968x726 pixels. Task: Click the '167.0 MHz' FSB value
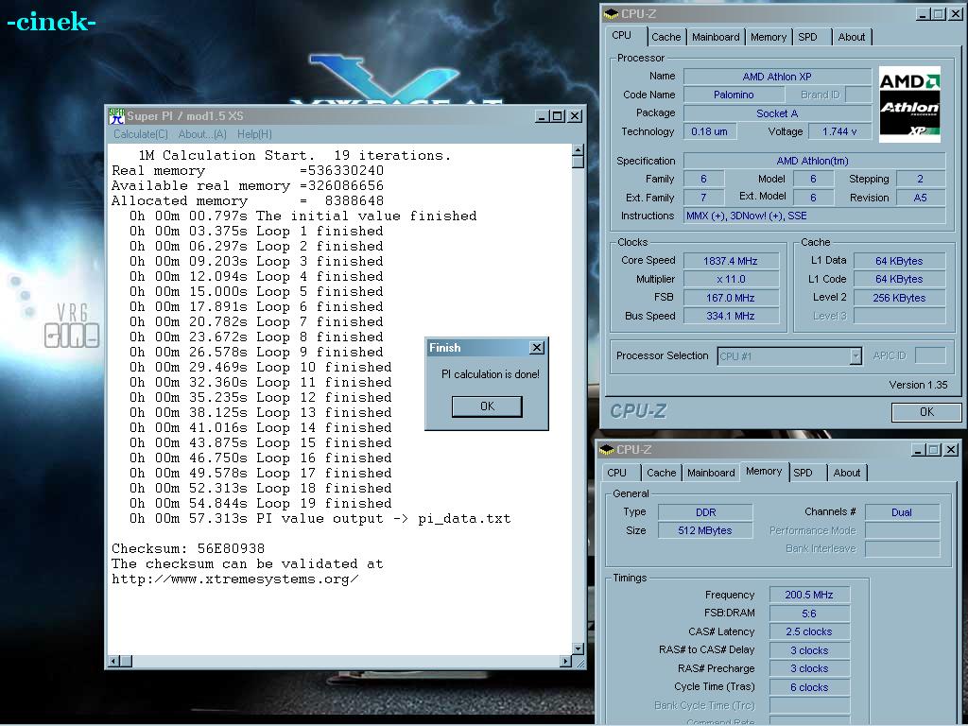[731, 298]
